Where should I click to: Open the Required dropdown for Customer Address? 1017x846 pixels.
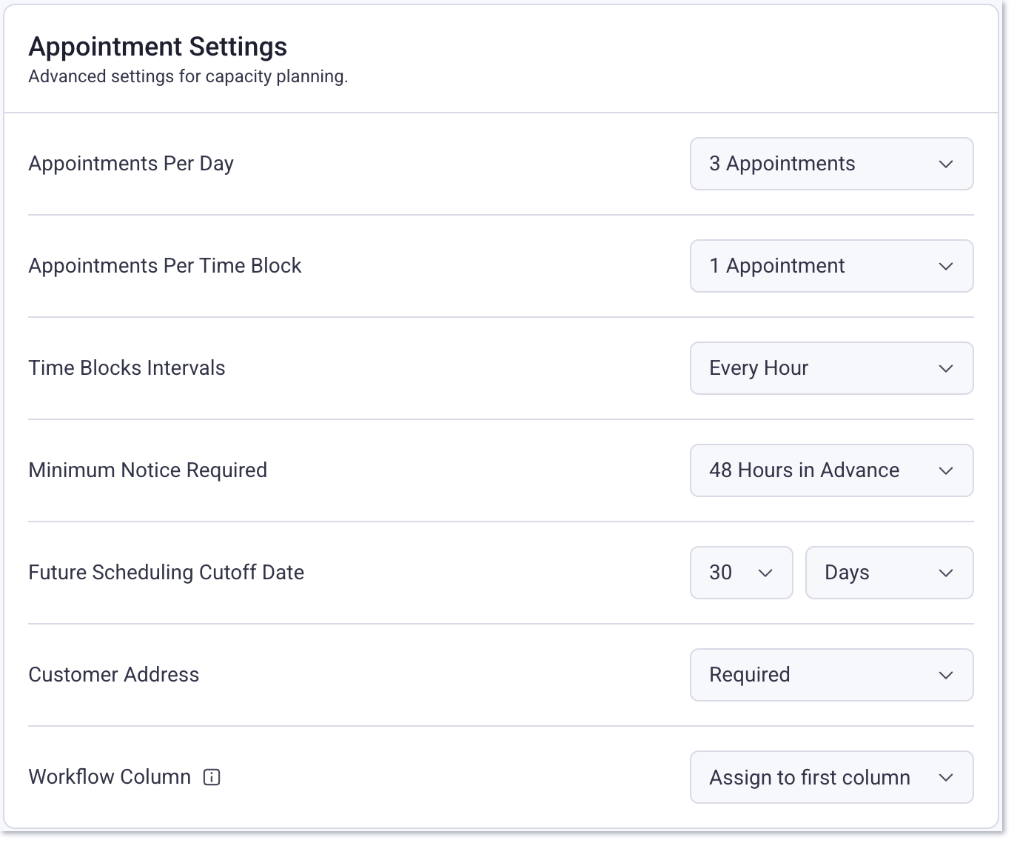831,675
